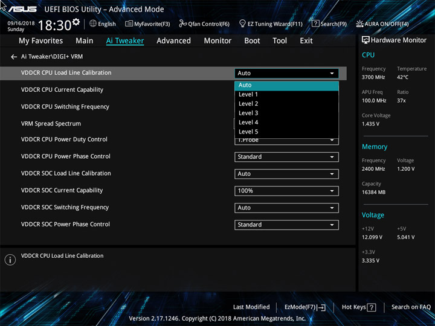This screenshot has width=435, height=326.
Task: Click MyFavorite(F3) label
Action: point(152,24)
